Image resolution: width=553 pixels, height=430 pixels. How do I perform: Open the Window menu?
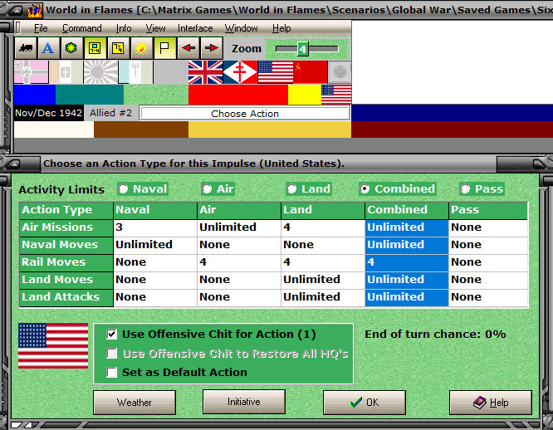(242, 28)
